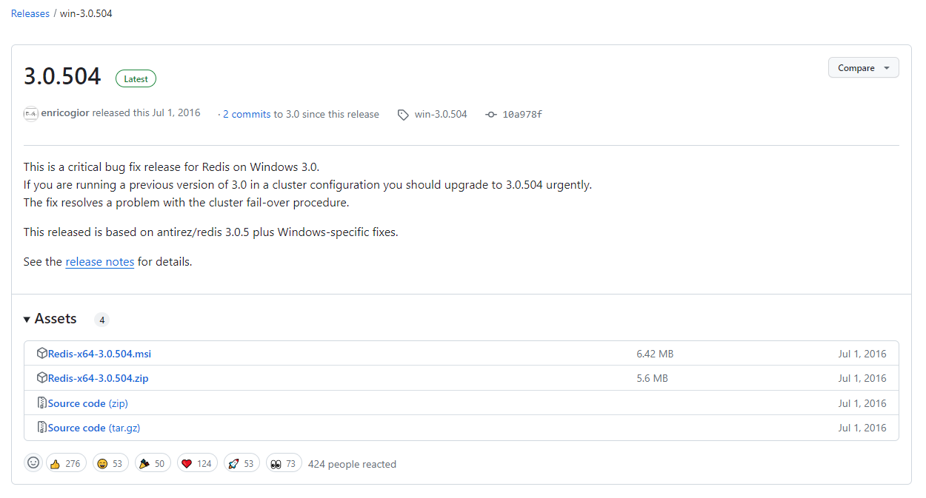The width and height of the screenshot is (926, 498).
Task: Click the 3.0.504 release title
Action: click(x=62, y=76)
